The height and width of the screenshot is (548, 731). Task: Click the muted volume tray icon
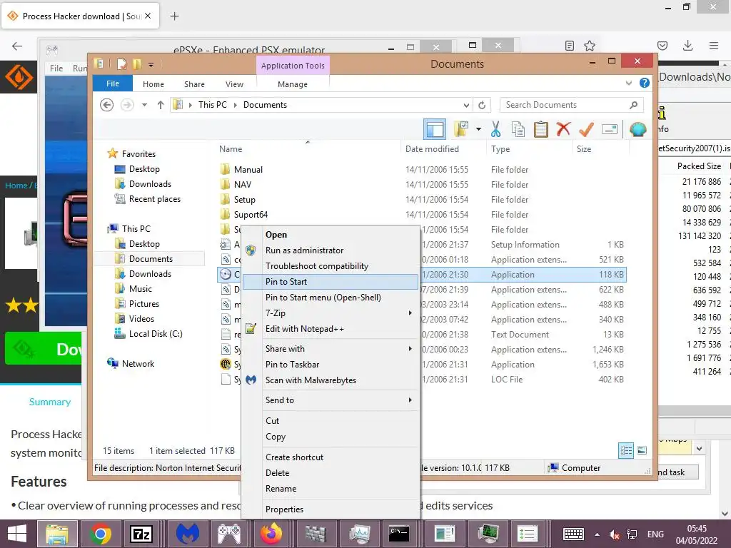pos(615,534)
